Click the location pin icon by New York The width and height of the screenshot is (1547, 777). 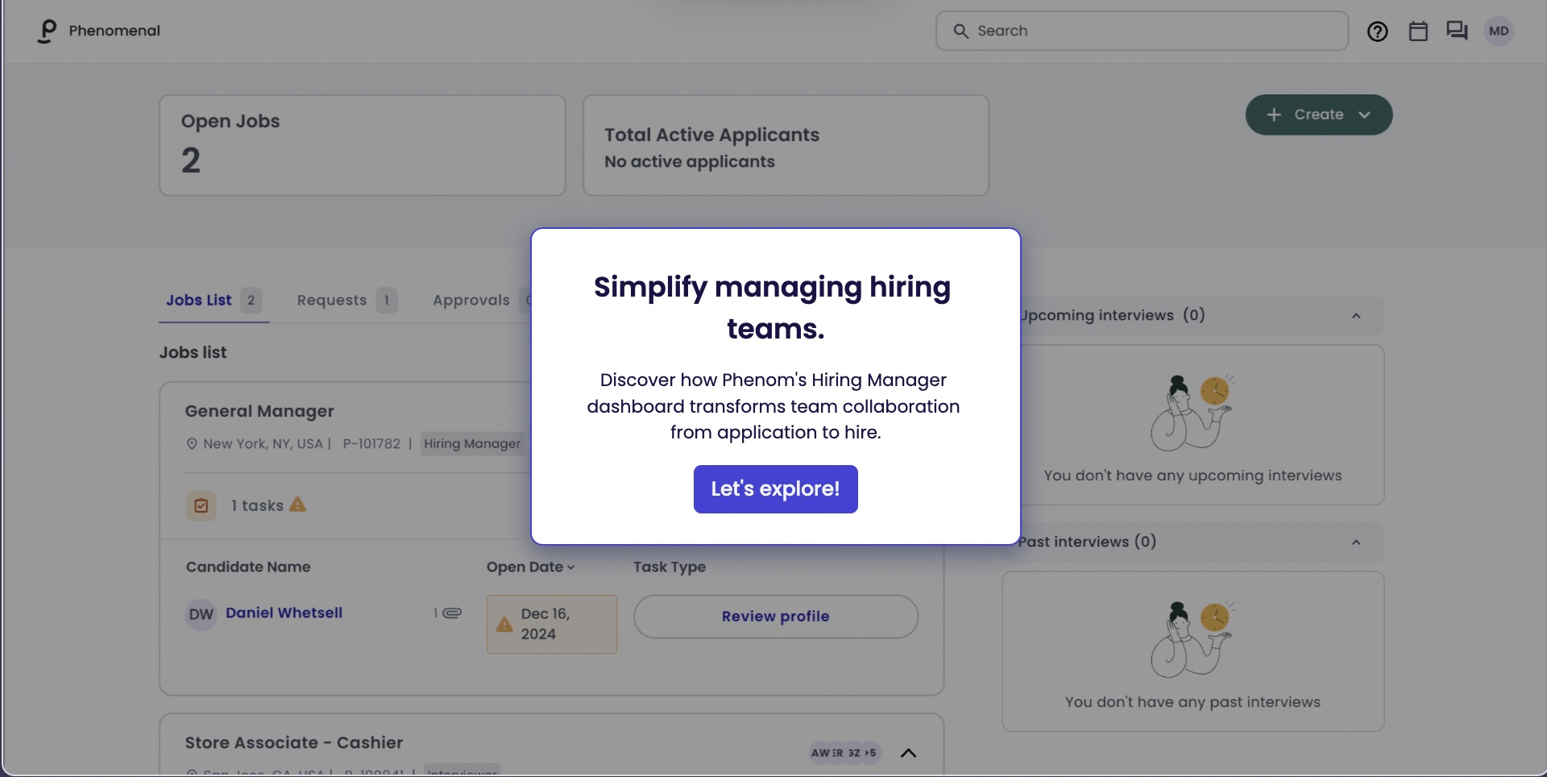tap(192, 444)
